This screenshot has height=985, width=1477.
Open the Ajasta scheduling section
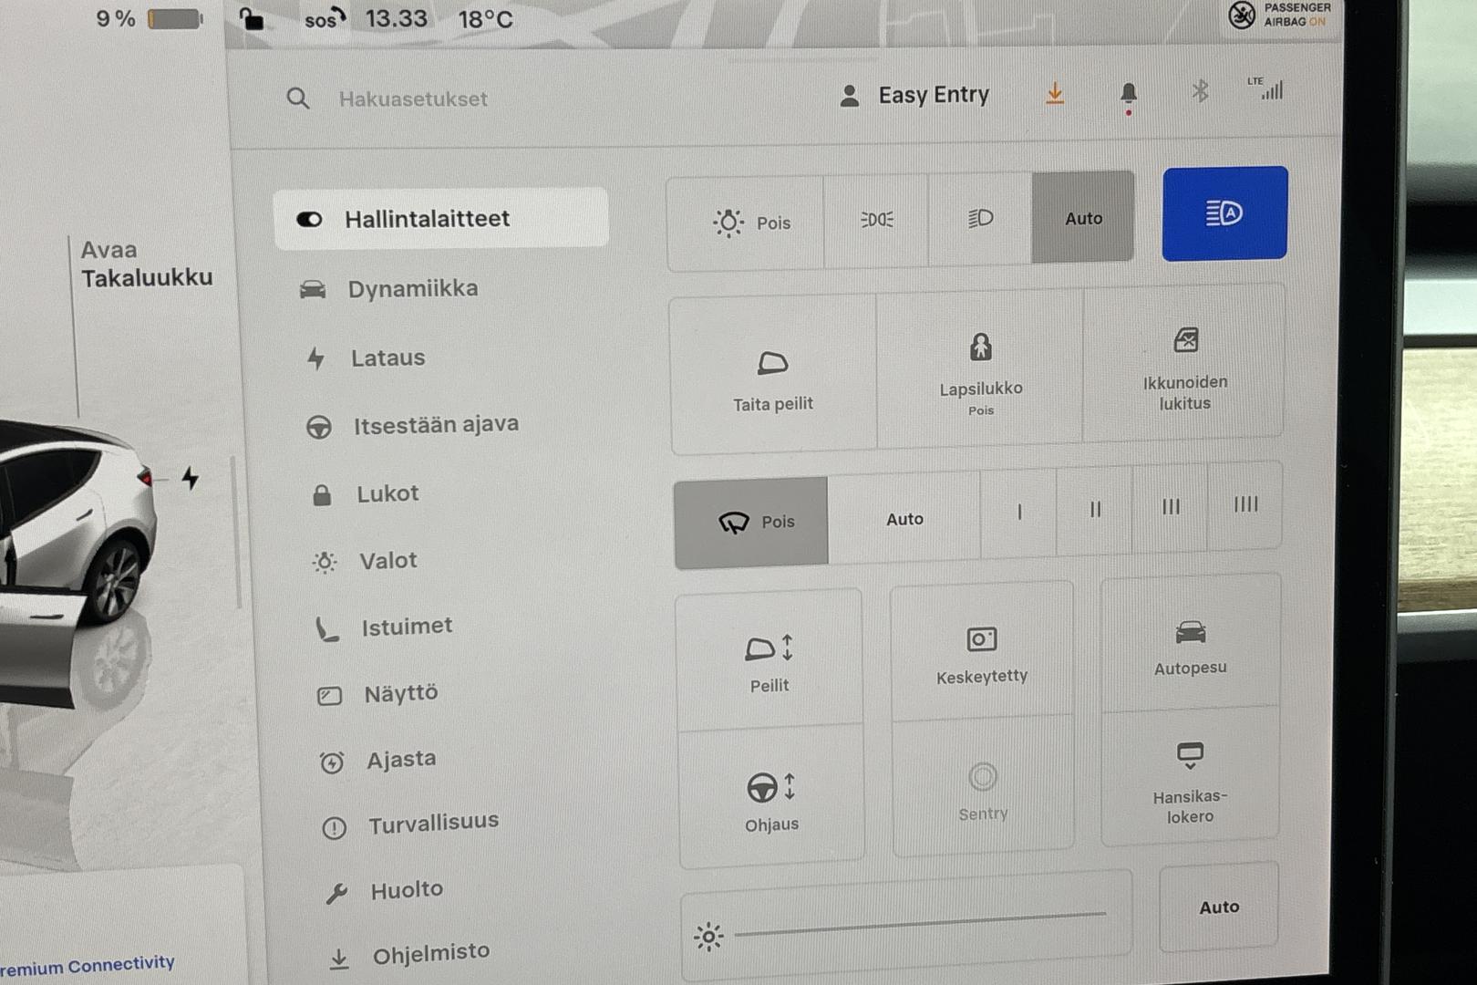[x=377, y=760]
